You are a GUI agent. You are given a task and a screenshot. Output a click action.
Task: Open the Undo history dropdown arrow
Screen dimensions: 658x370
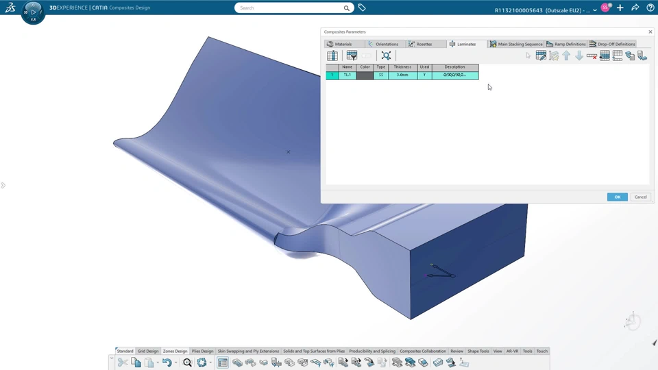176,363
